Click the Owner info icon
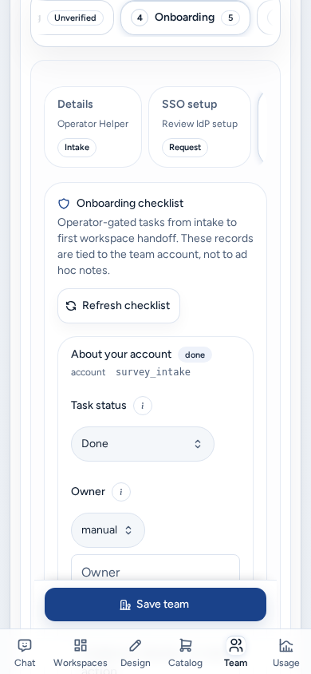Image resolution: width=311 pixels, height=674 pixels. click(121, 492)
